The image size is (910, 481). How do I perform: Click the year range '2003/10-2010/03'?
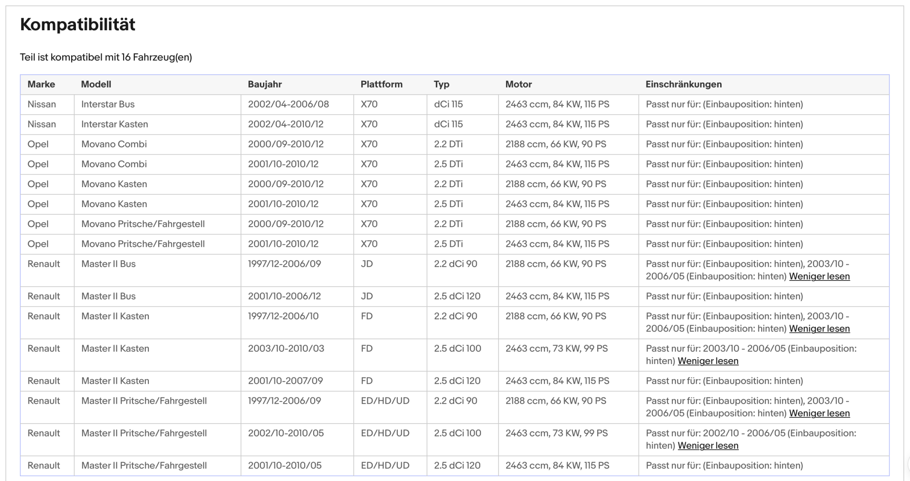(x=286, y=349)
